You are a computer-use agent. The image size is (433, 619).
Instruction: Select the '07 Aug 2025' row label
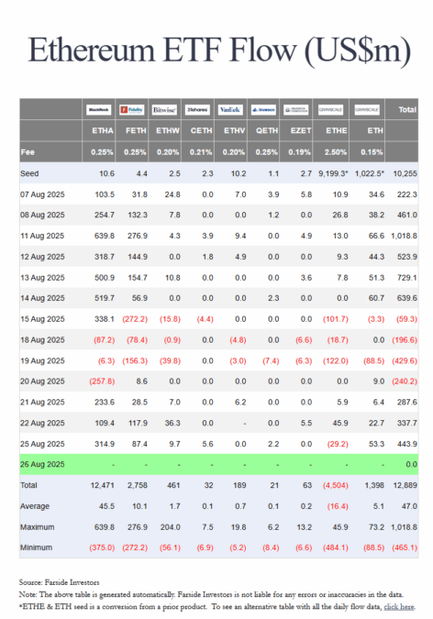pyautogui.click(x=42, y=194)
